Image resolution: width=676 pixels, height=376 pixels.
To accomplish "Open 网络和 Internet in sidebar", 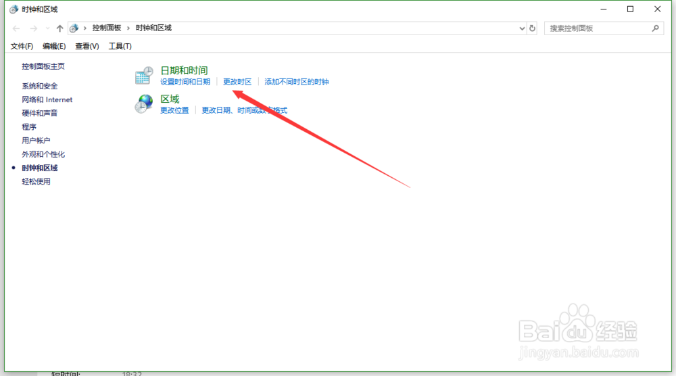I will pyautogui.click(x=47, y=99).
